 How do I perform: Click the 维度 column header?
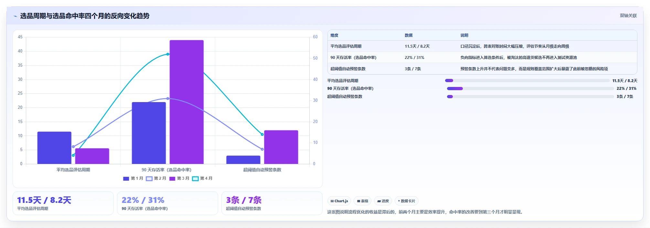click(x=334, y=35)
